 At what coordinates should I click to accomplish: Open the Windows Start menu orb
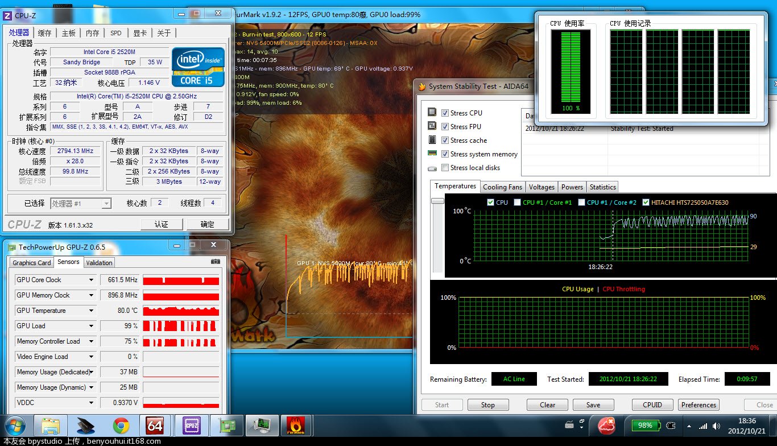click(14, 426)
